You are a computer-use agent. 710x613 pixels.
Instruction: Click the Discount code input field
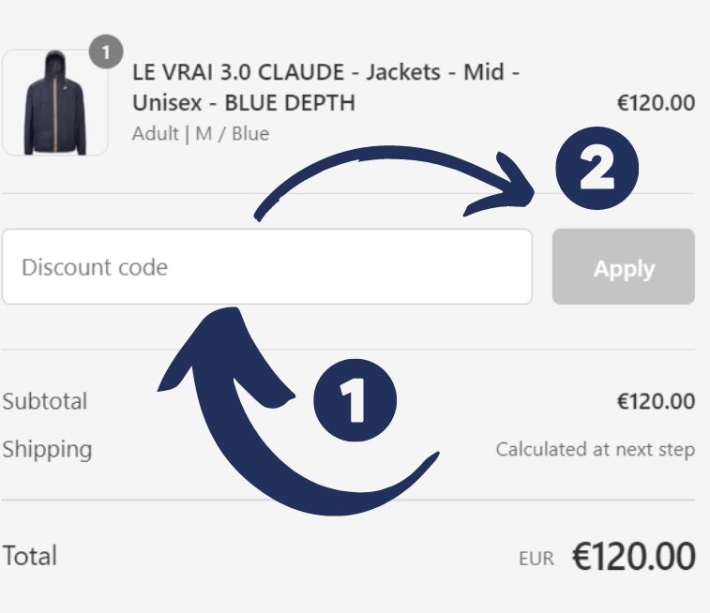[x=267, y=266]
